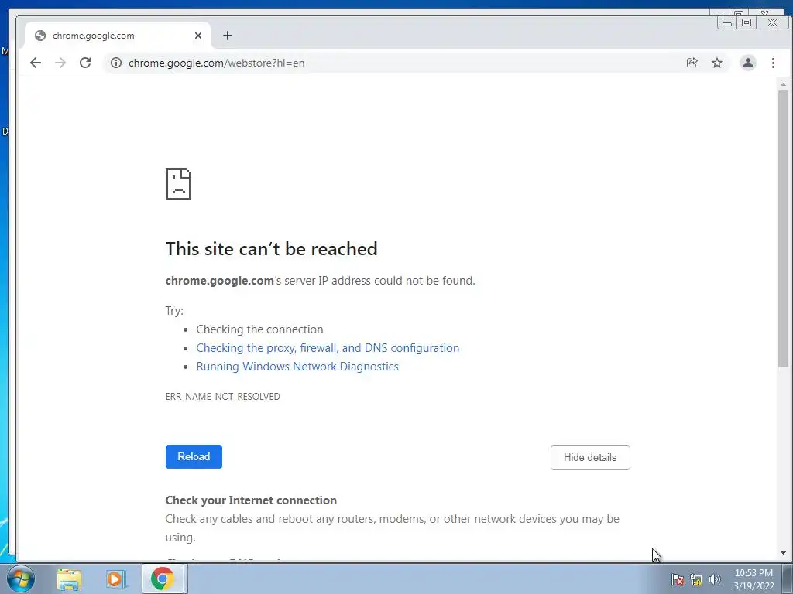Click the forward navigation arrow
This screenshot has width=793, height=594.
pyautogui.click(x=60, y=63)
